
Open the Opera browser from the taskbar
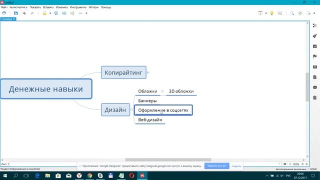coord(131,175)
